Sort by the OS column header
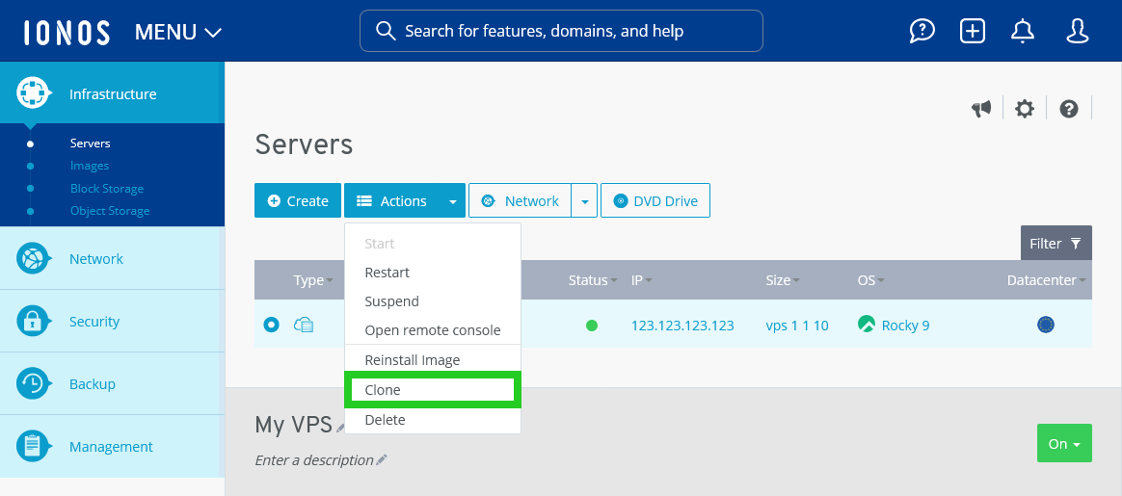Screen dimensions: 1122x496 pos(870,280)
